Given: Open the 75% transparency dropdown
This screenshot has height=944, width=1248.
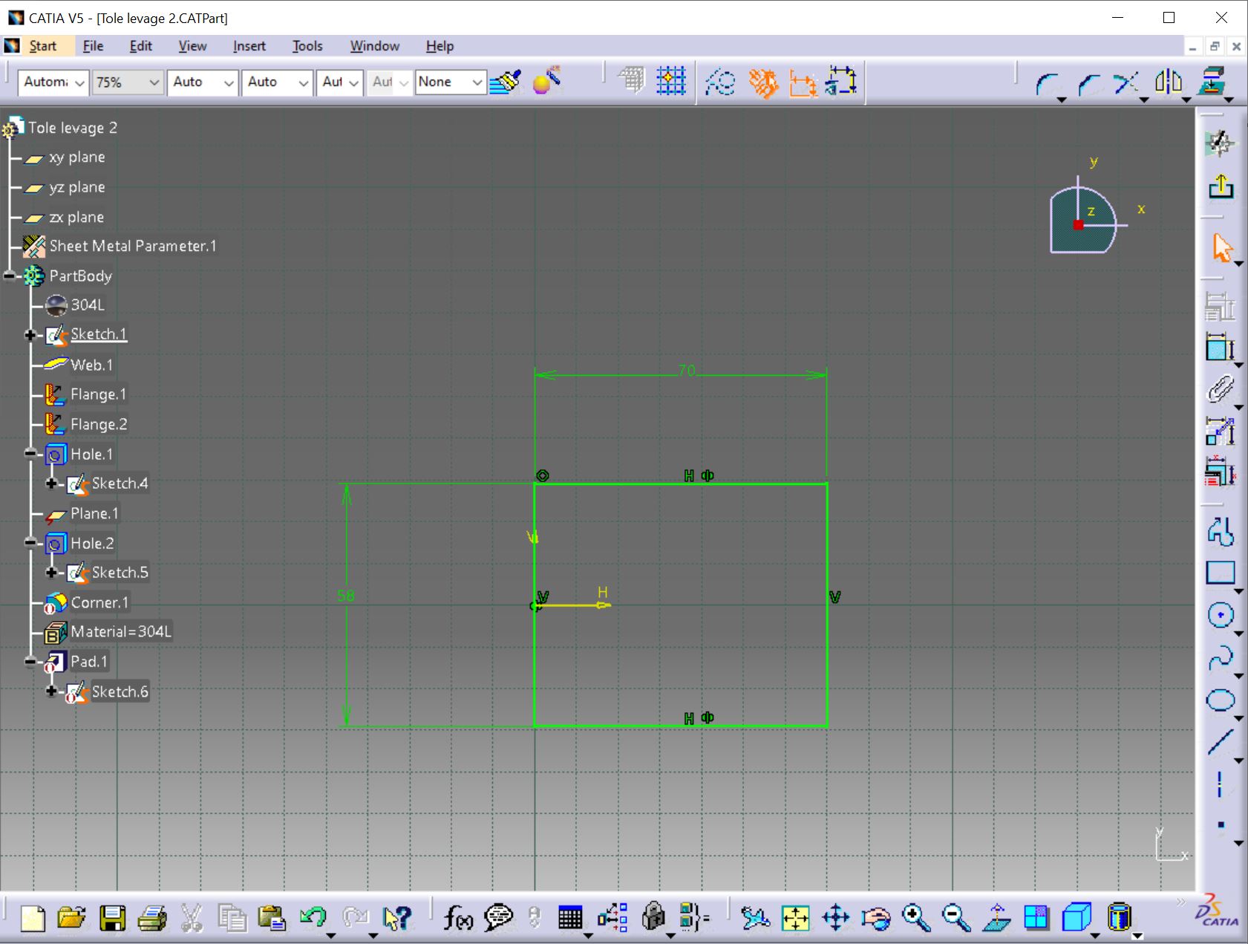Looking at the screenshot, I should tap(127, 82).
